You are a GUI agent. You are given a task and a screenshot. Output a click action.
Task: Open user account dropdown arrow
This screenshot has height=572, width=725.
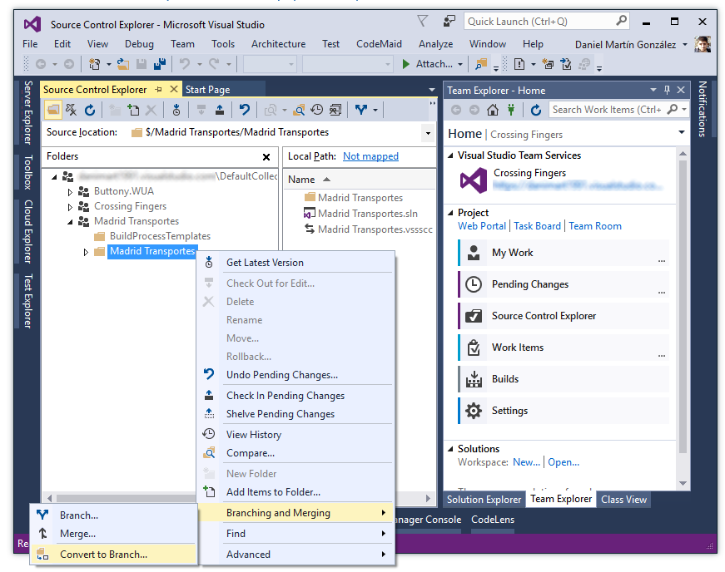coord(685,45)
